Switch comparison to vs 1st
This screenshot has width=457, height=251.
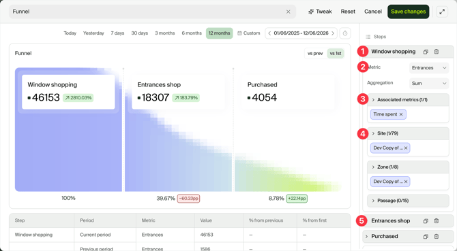point(336,54)
